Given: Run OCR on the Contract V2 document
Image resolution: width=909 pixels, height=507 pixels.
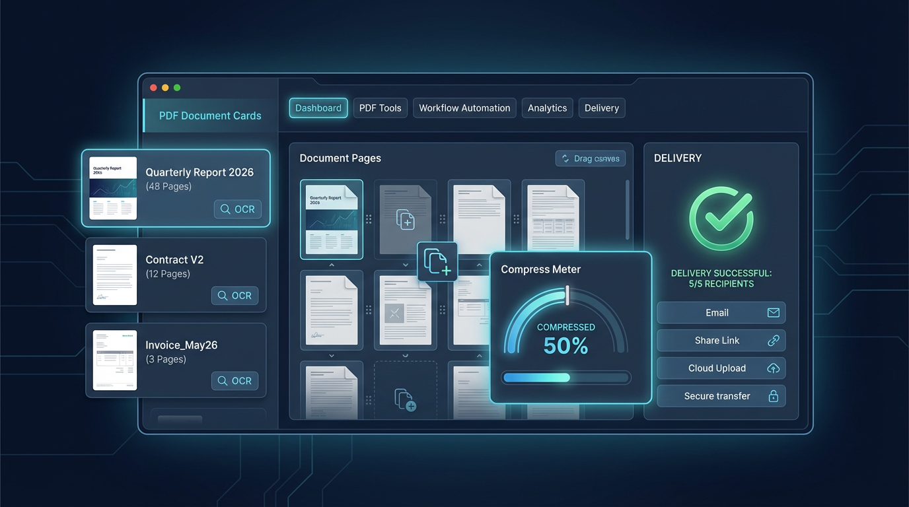Looking at the screenshot, I should coord(235,296).
